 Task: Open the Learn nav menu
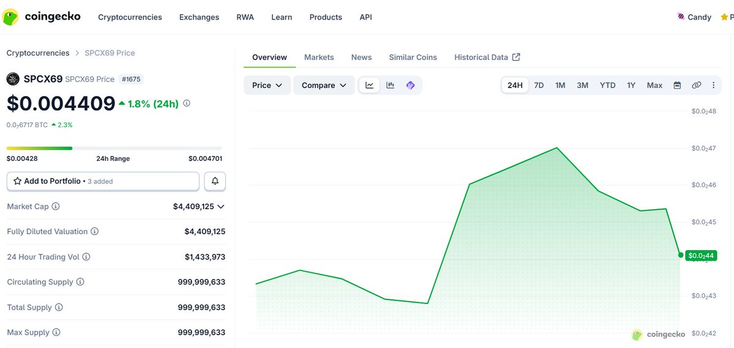pos(282,17)
